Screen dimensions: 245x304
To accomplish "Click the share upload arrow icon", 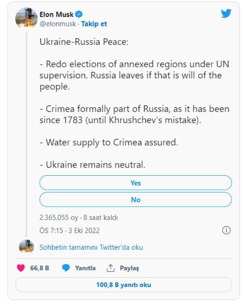I will pyautogui.click(x=111, y=268).
